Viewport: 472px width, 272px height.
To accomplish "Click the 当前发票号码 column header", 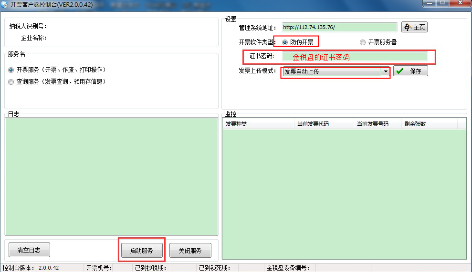I will click(378, 124).
